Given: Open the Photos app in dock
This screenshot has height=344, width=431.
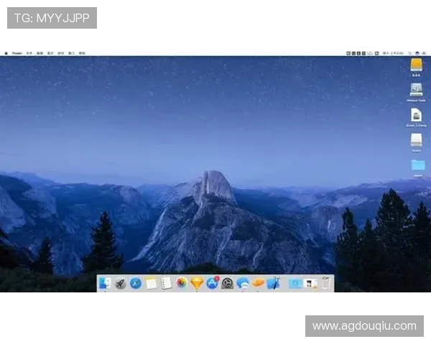Looking at the screenshot, I should (x=182, y=283).
